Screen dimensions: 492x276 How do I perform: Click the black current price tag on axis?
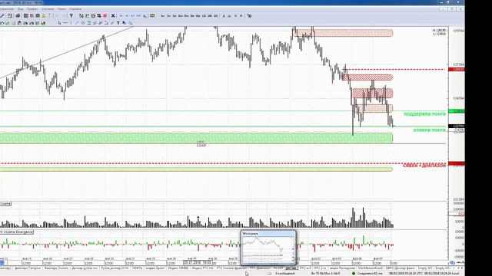[457, 127]
